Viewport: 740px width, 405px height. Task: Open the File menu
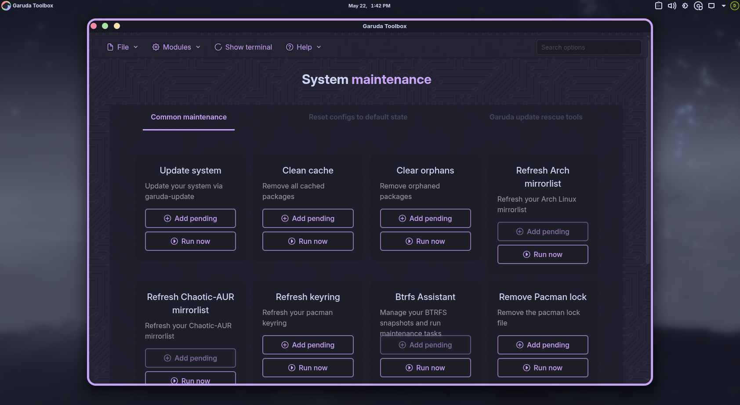pyautogui.click(x=123, y=47)
